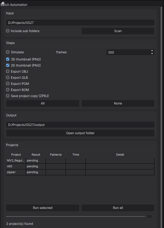This screenshot has height=228, width=164.
Task: Open output folder
Action: 80,133
